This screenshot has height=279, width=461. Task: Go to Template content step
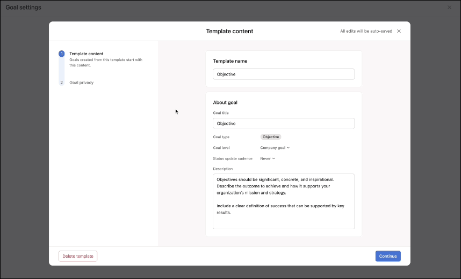(x=86, y=54)
